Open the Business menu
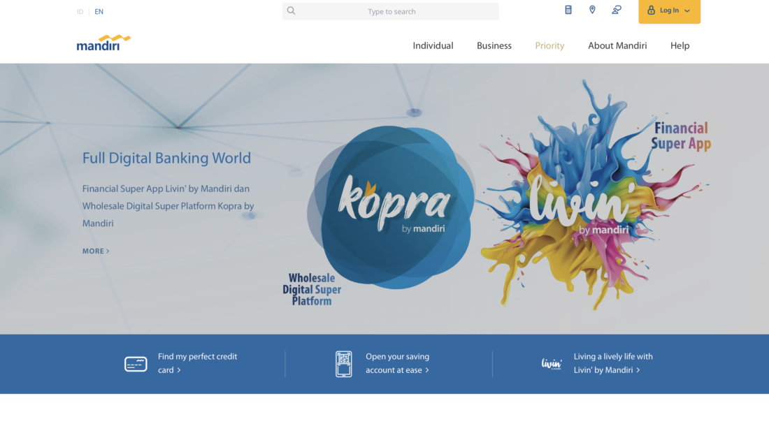 (494, 46)
